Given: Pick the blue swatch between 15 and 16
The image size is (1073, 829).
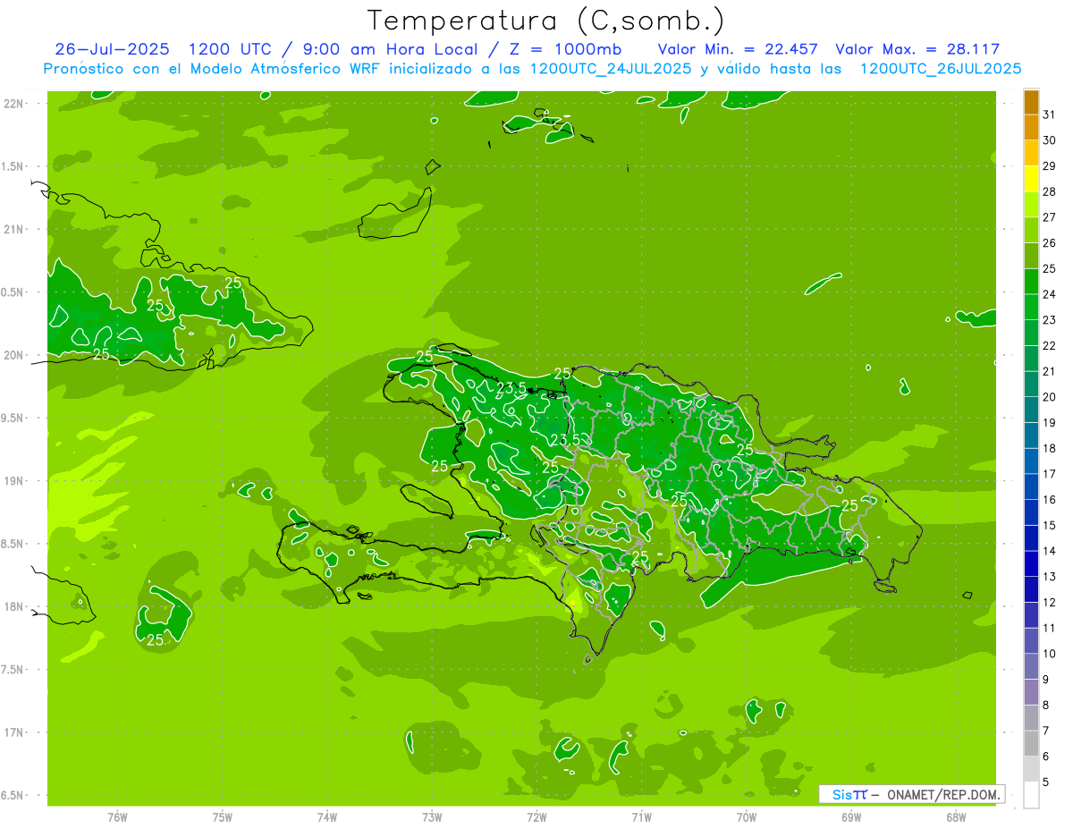Looking at the screenshot, I should click(x=1031, y=512).
